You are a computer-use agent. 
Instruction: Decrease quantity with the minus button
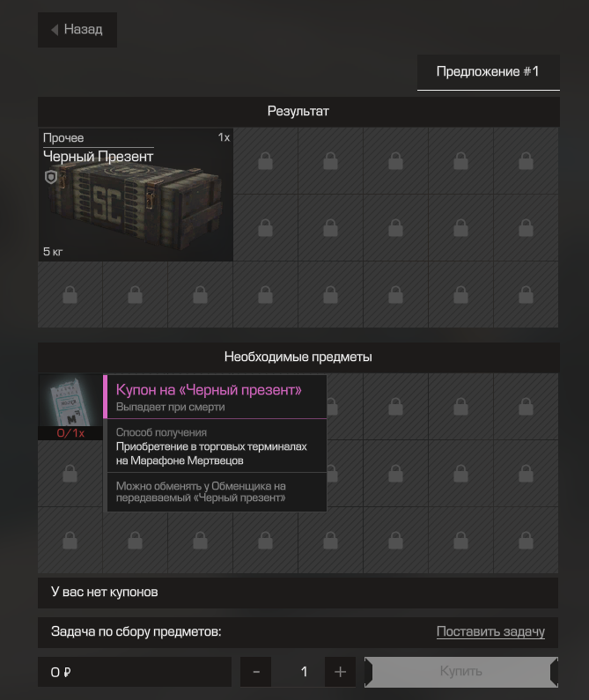click(x=256, y=672)
